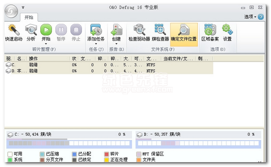Screen dimensions: 271x167
Task: Click the blue help question mark icon
Action: tap(260, 17)
